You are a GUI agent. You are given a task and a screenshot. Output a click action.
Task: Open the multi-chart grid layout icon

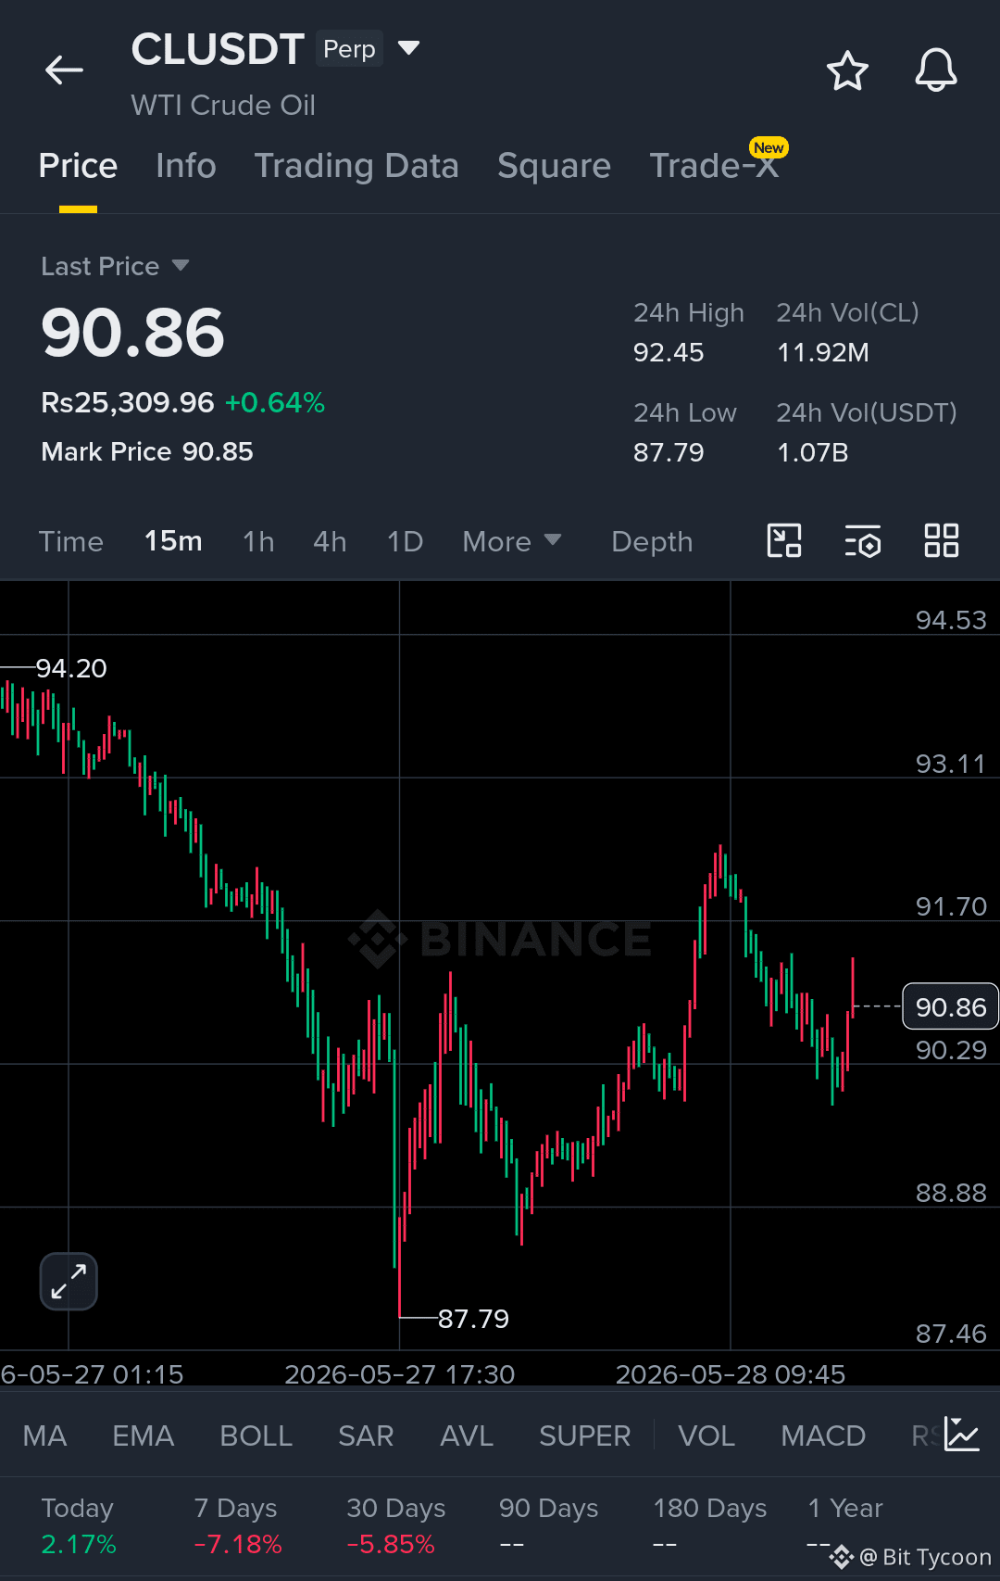[x=942, y=540]
